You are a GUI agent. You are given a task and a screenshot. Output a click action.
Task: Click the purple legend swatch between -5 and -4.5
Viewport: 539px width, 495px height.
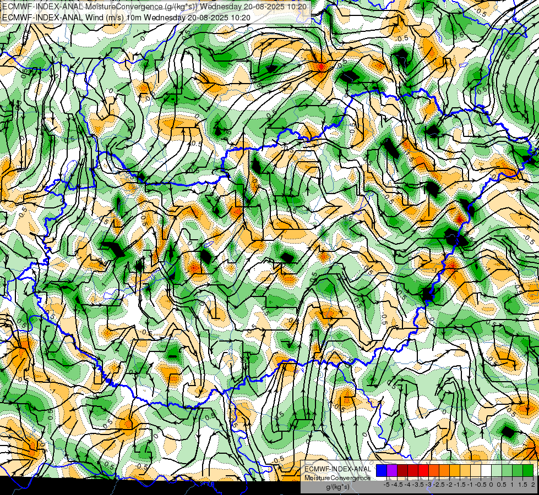tap(392, 470)
